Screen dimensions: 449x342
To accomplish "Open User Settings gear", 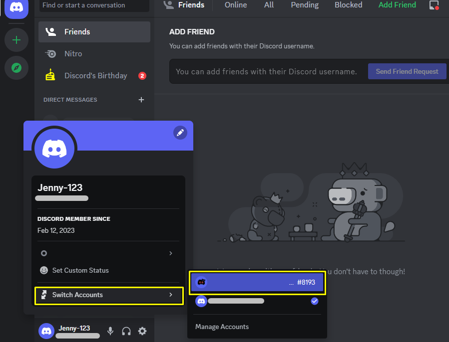I will point(142,331).
